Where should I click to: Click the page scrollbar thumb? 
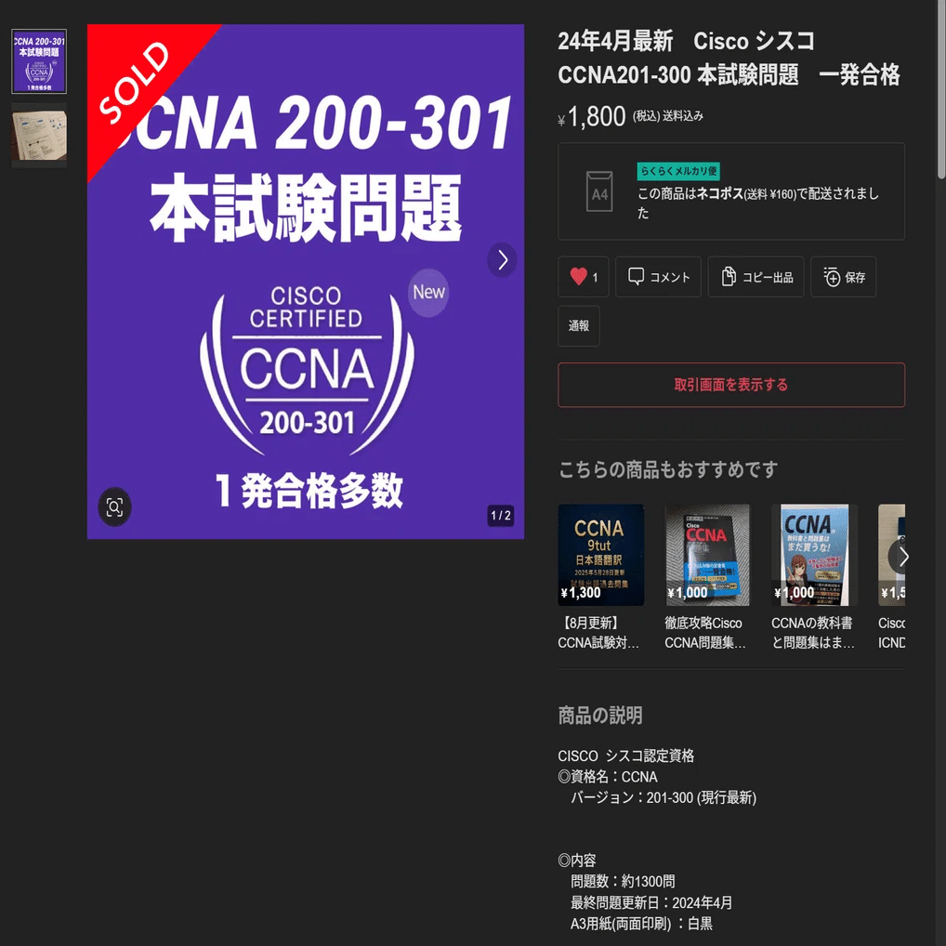click(940, 89)
